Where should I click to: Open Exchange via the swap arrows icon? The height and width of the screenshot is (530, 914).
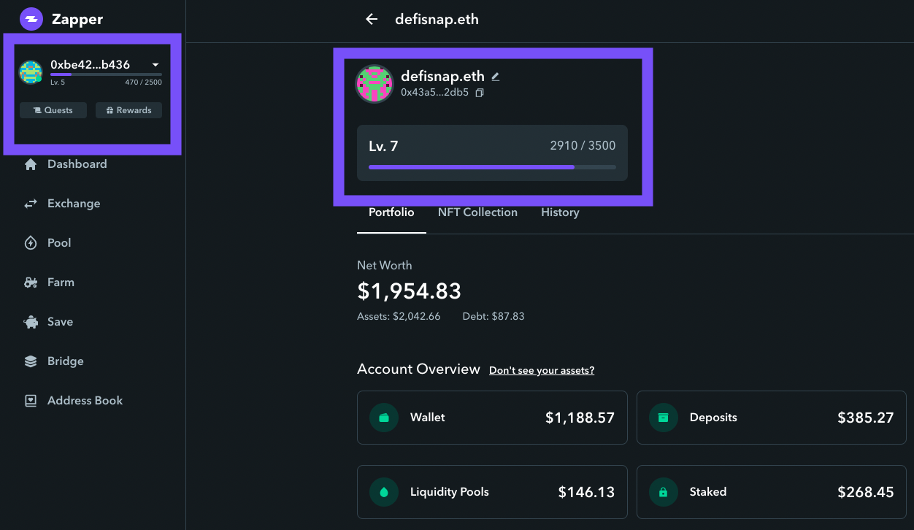pos(31,204)
